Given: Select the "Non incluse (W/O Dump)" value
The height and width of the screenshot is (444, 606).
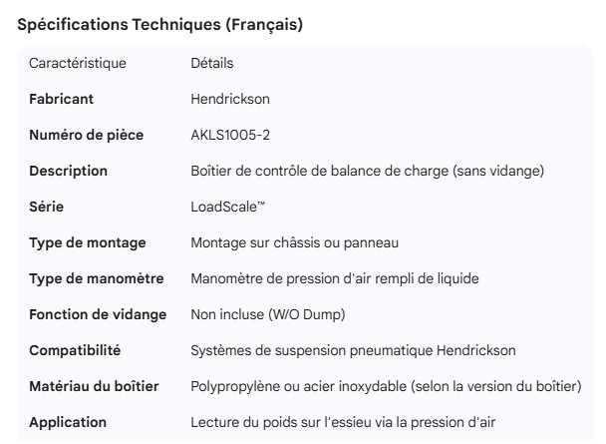Looking at the screenshot, I should pos(269,314).
